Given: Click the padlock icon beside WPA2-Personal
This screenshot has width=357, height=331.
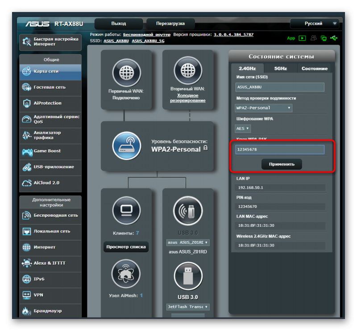Looking at the screenshot, I should [x=205, y=148].
